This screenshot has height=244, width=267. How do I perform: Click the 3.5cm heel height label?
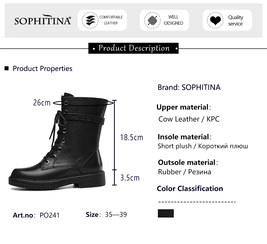click(130, 178)
